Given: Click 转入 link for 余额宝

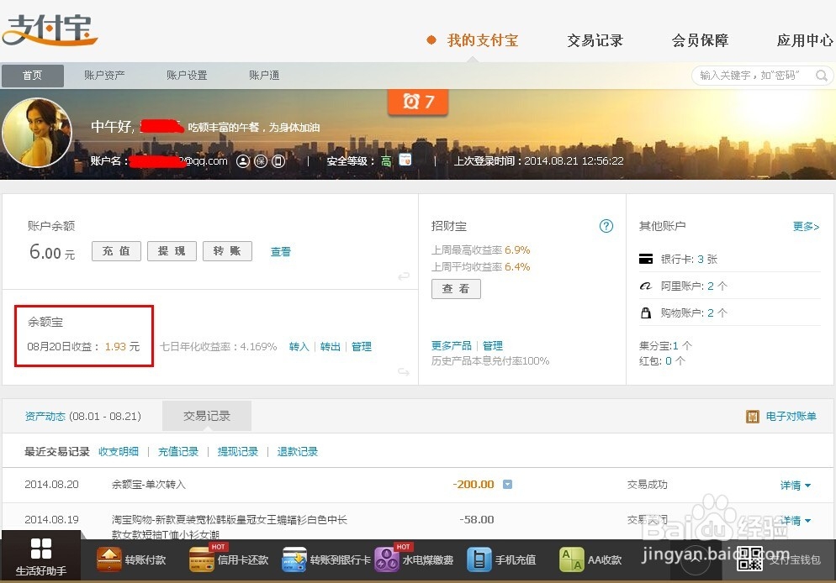Looking at the screenshot, I should (x=299, y=347).
